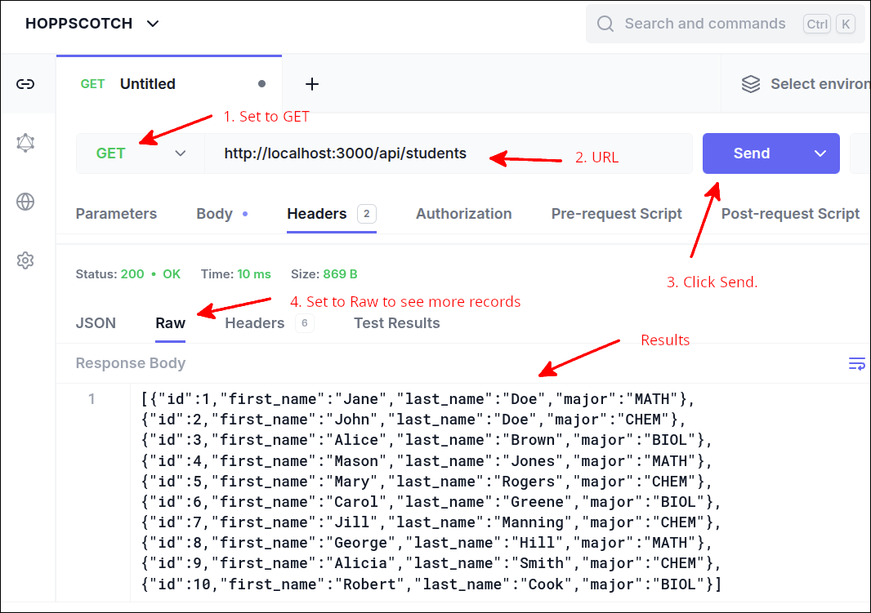
Task: Close the Untitled request tab via the dot
Action: (261, 84)
